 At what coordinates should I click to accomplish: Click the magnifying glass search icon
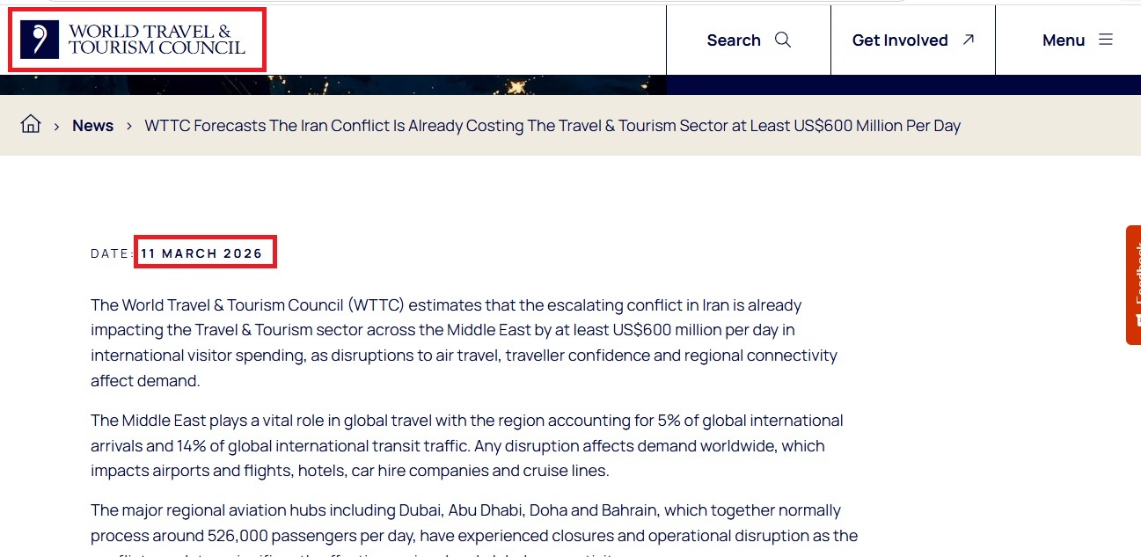tap(783, 40)
